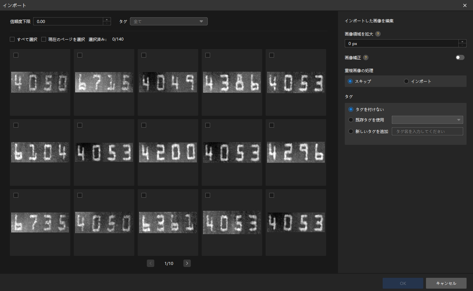Screen dimensions: 473x291
Task: Enable the 画像補正 toggle switch
Action: [460, 58]
